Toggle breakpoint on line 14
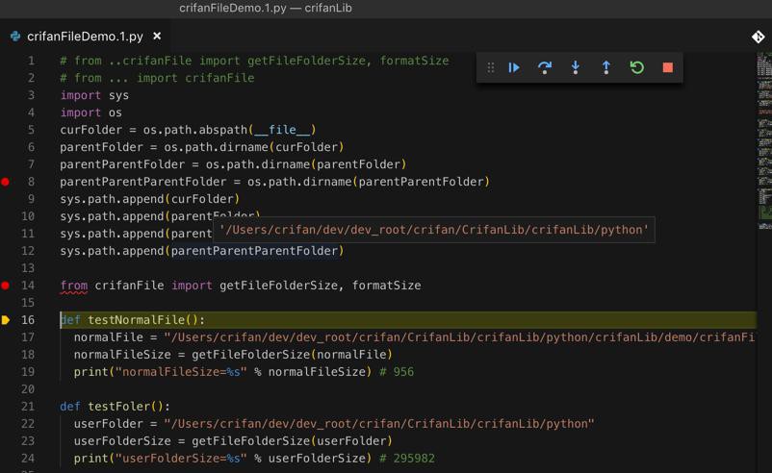Screen dimensions: 772x473 5,286
